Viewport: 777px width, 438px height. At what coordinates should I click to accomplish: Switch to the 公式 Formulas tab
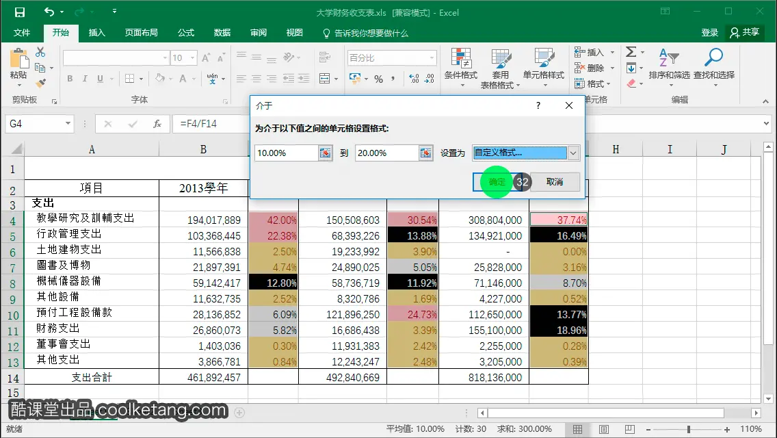pyautogui.click(x=186, y=33)
